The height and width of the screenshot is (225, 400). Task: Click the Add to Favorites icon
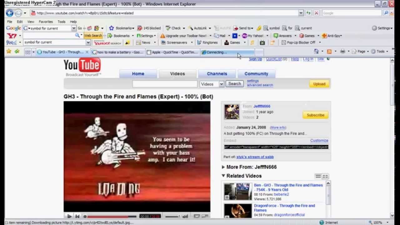point(17,52)
